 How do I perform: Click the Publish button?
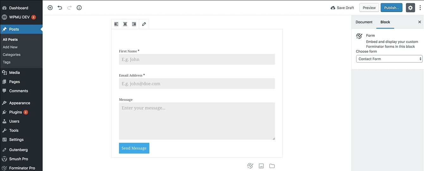tap(391, 8)
